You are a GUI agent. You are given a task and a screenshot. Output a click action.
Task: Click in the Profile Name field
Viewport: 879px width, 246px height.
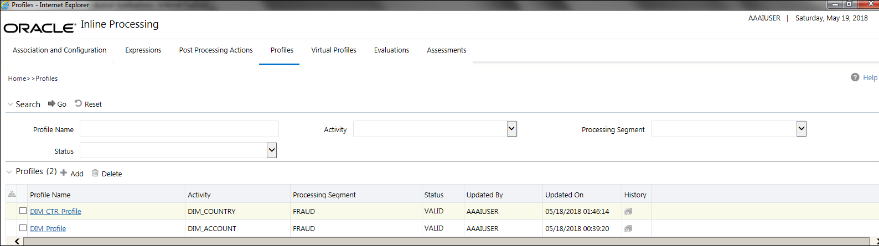pos(179,129)
